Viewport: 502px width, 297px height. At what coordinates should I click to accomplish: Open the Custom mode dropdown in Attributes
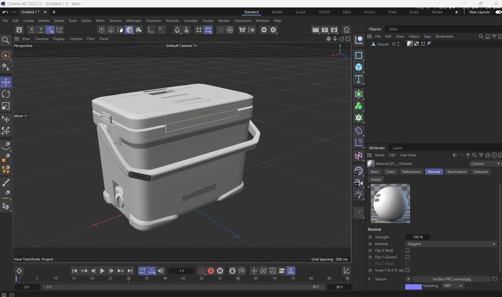(x=485, y=164)
